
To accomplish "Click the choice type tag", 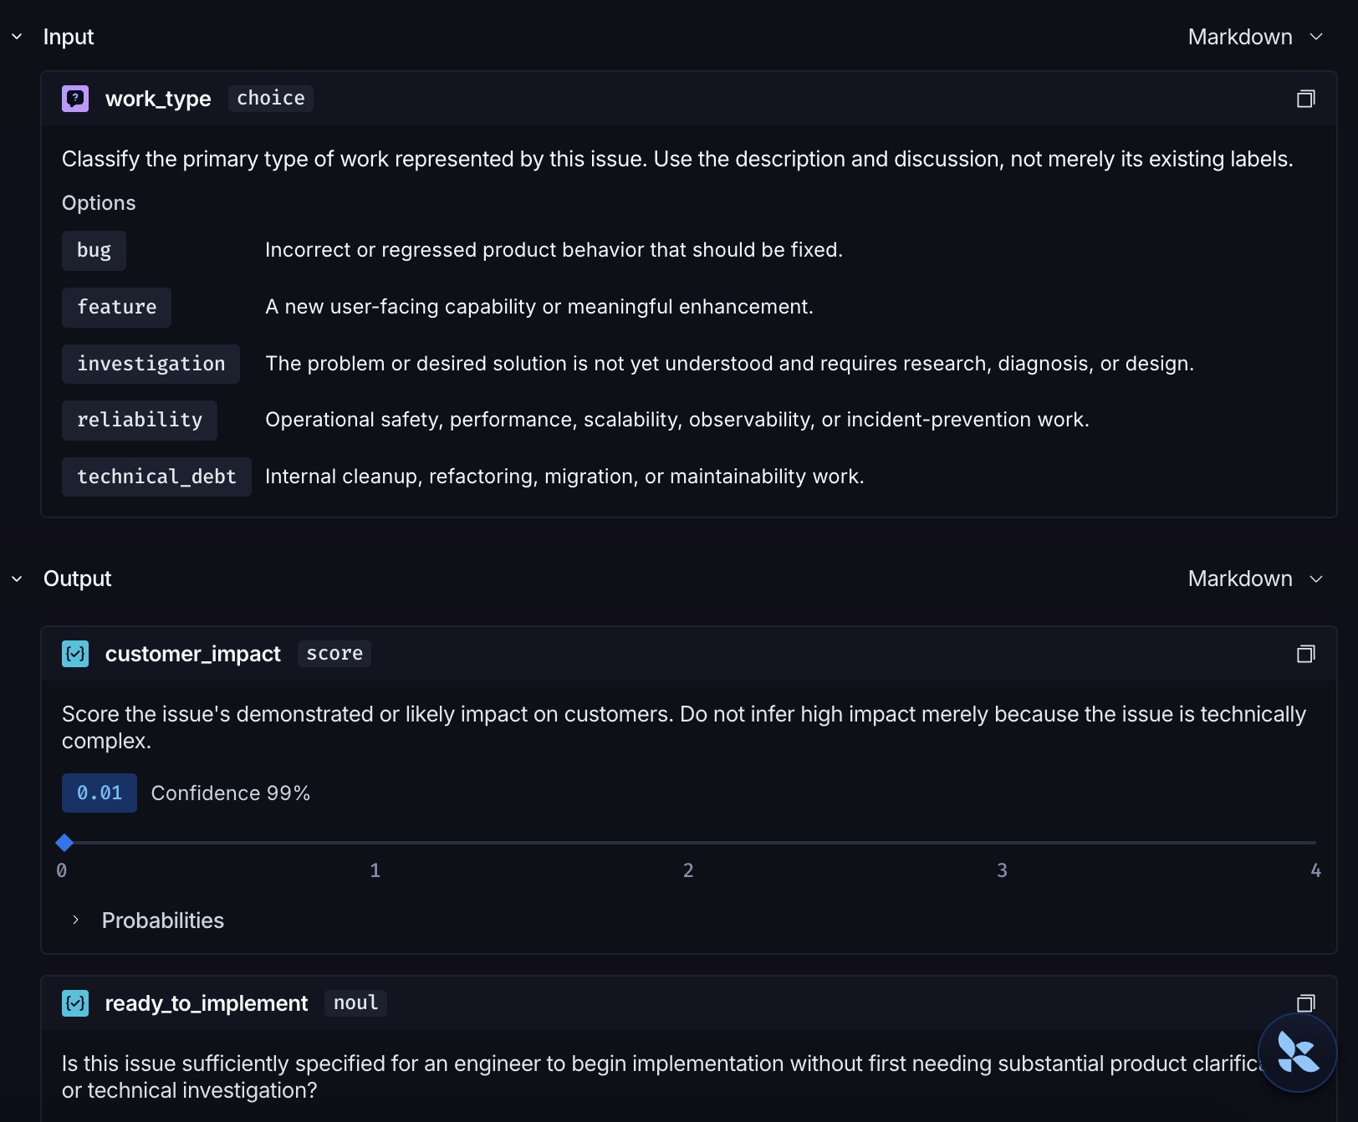I will point(271,98).
